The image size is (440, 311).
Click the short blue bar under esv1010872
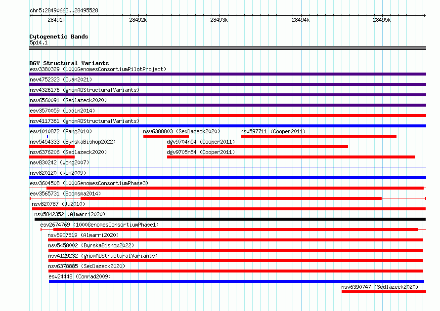pos(39,136)
